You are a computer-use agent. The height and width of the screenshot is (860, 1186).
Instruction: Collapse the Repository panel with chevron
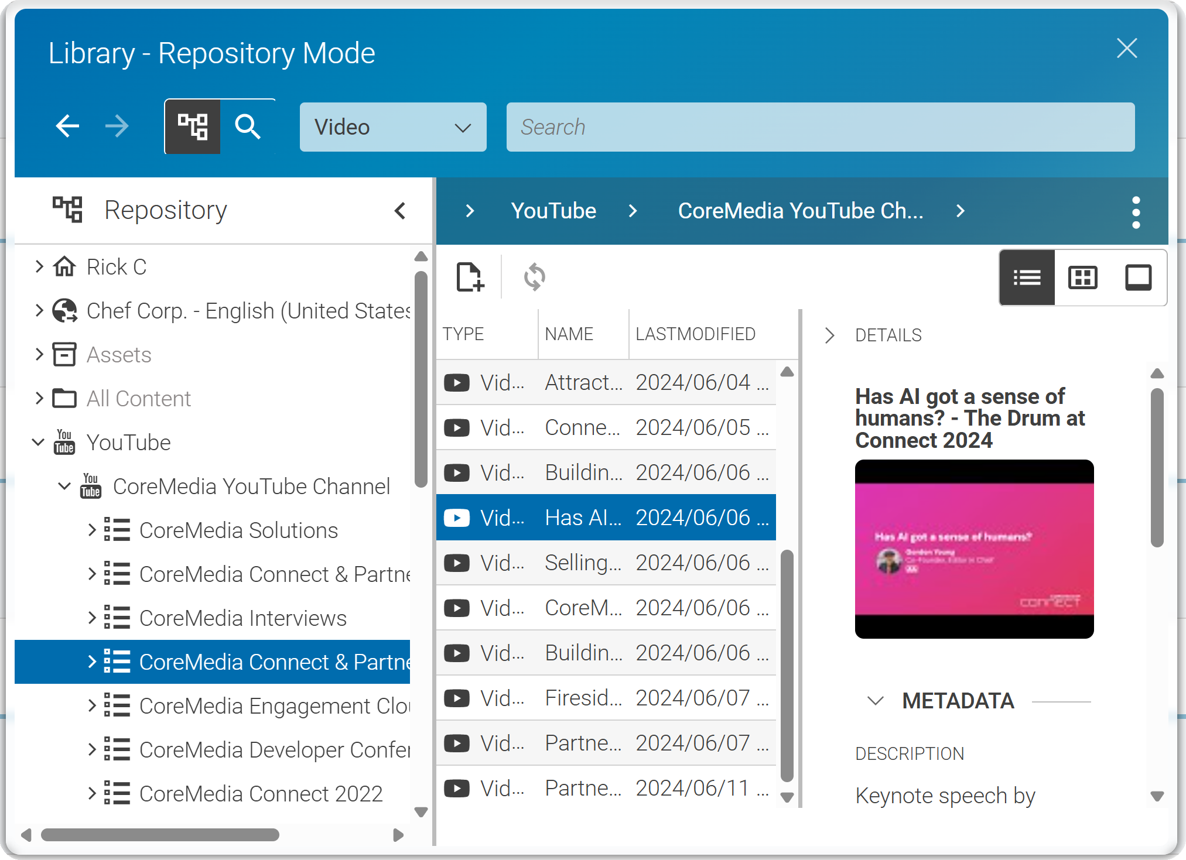click(400, 211)
